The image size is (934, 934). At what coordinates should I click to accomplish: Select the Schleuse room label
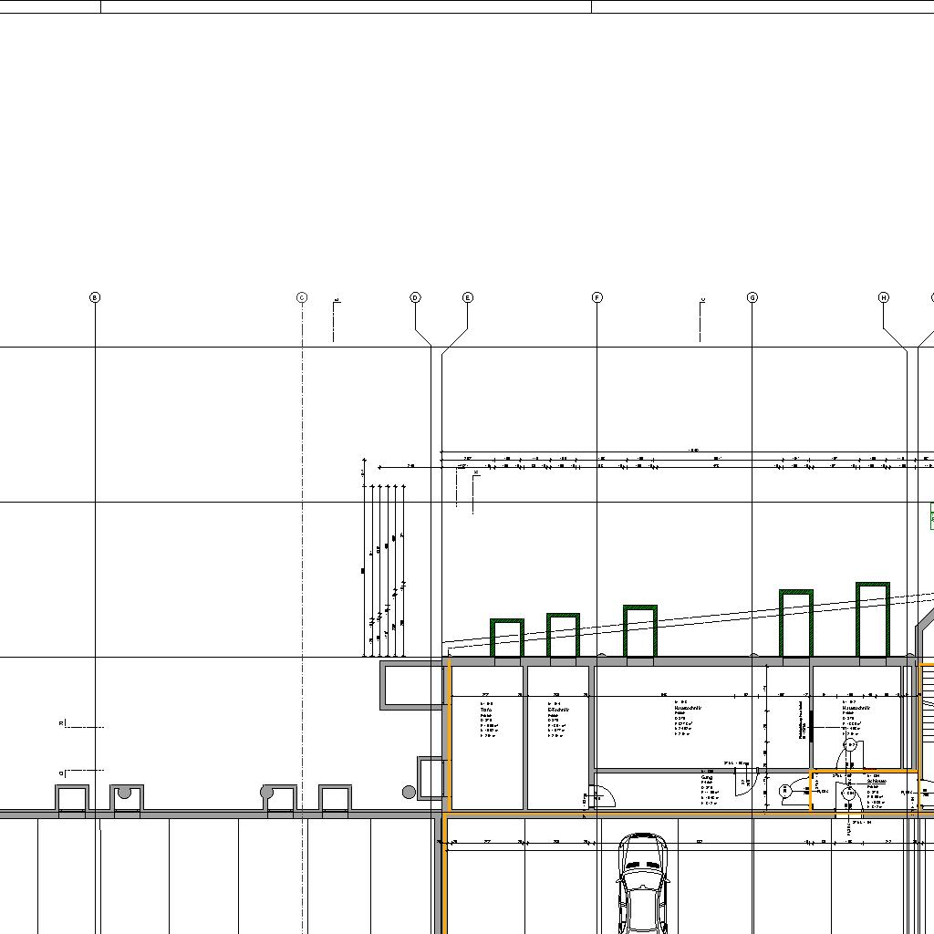[877, 782]
